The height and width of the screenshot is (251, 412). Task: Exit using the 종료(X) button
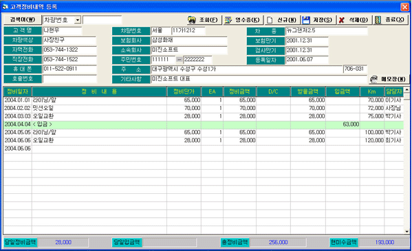pyautogui.click(x=391, y=20)
